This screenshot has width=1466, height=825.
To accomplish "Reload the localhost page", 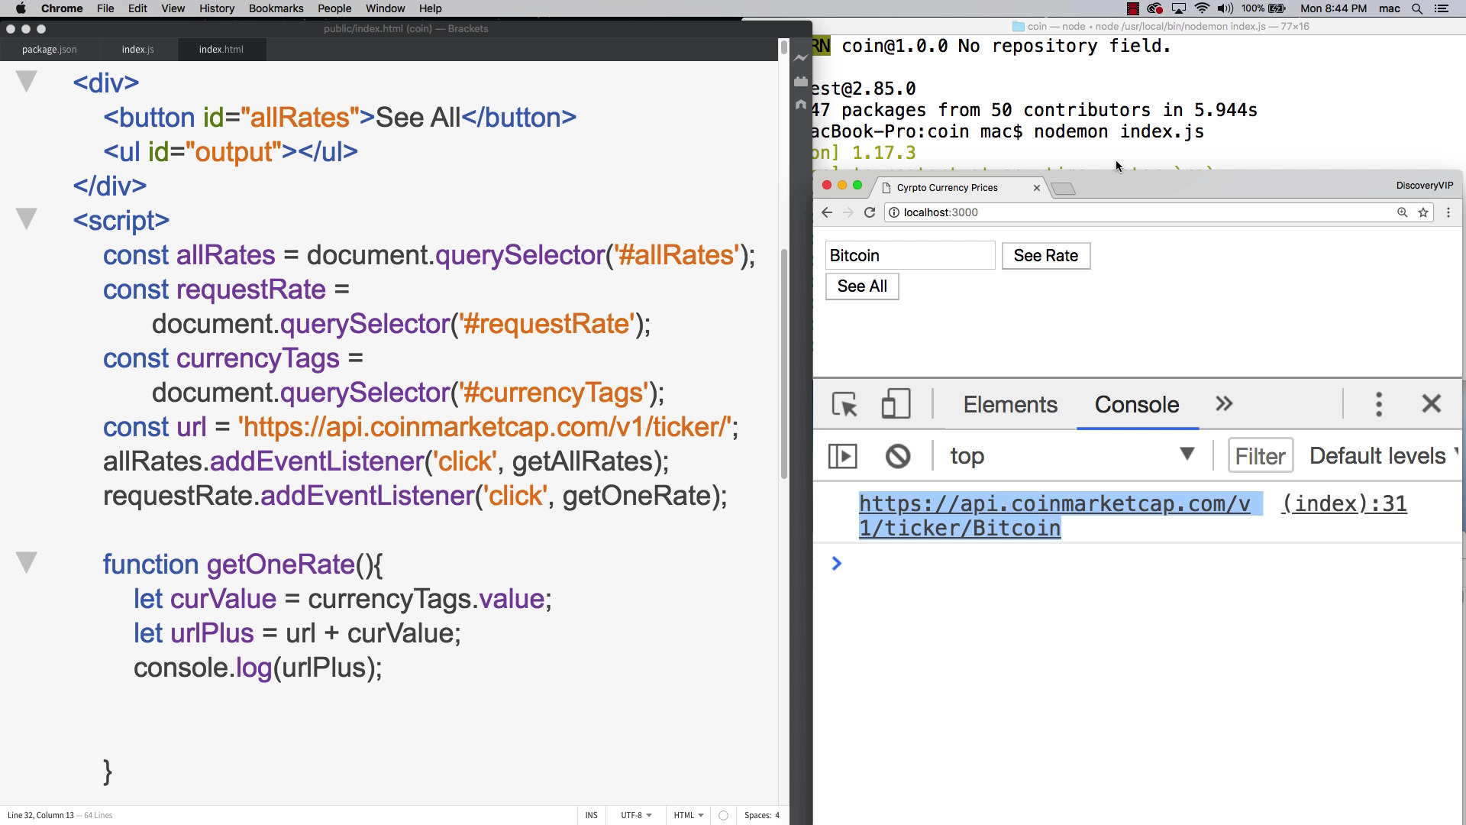I will [869, 212].
